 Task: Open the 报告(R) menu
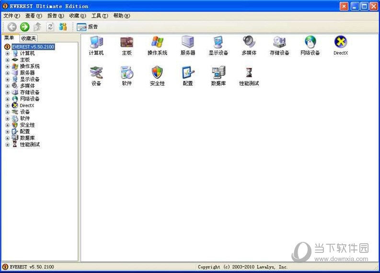tap(56, 16)
